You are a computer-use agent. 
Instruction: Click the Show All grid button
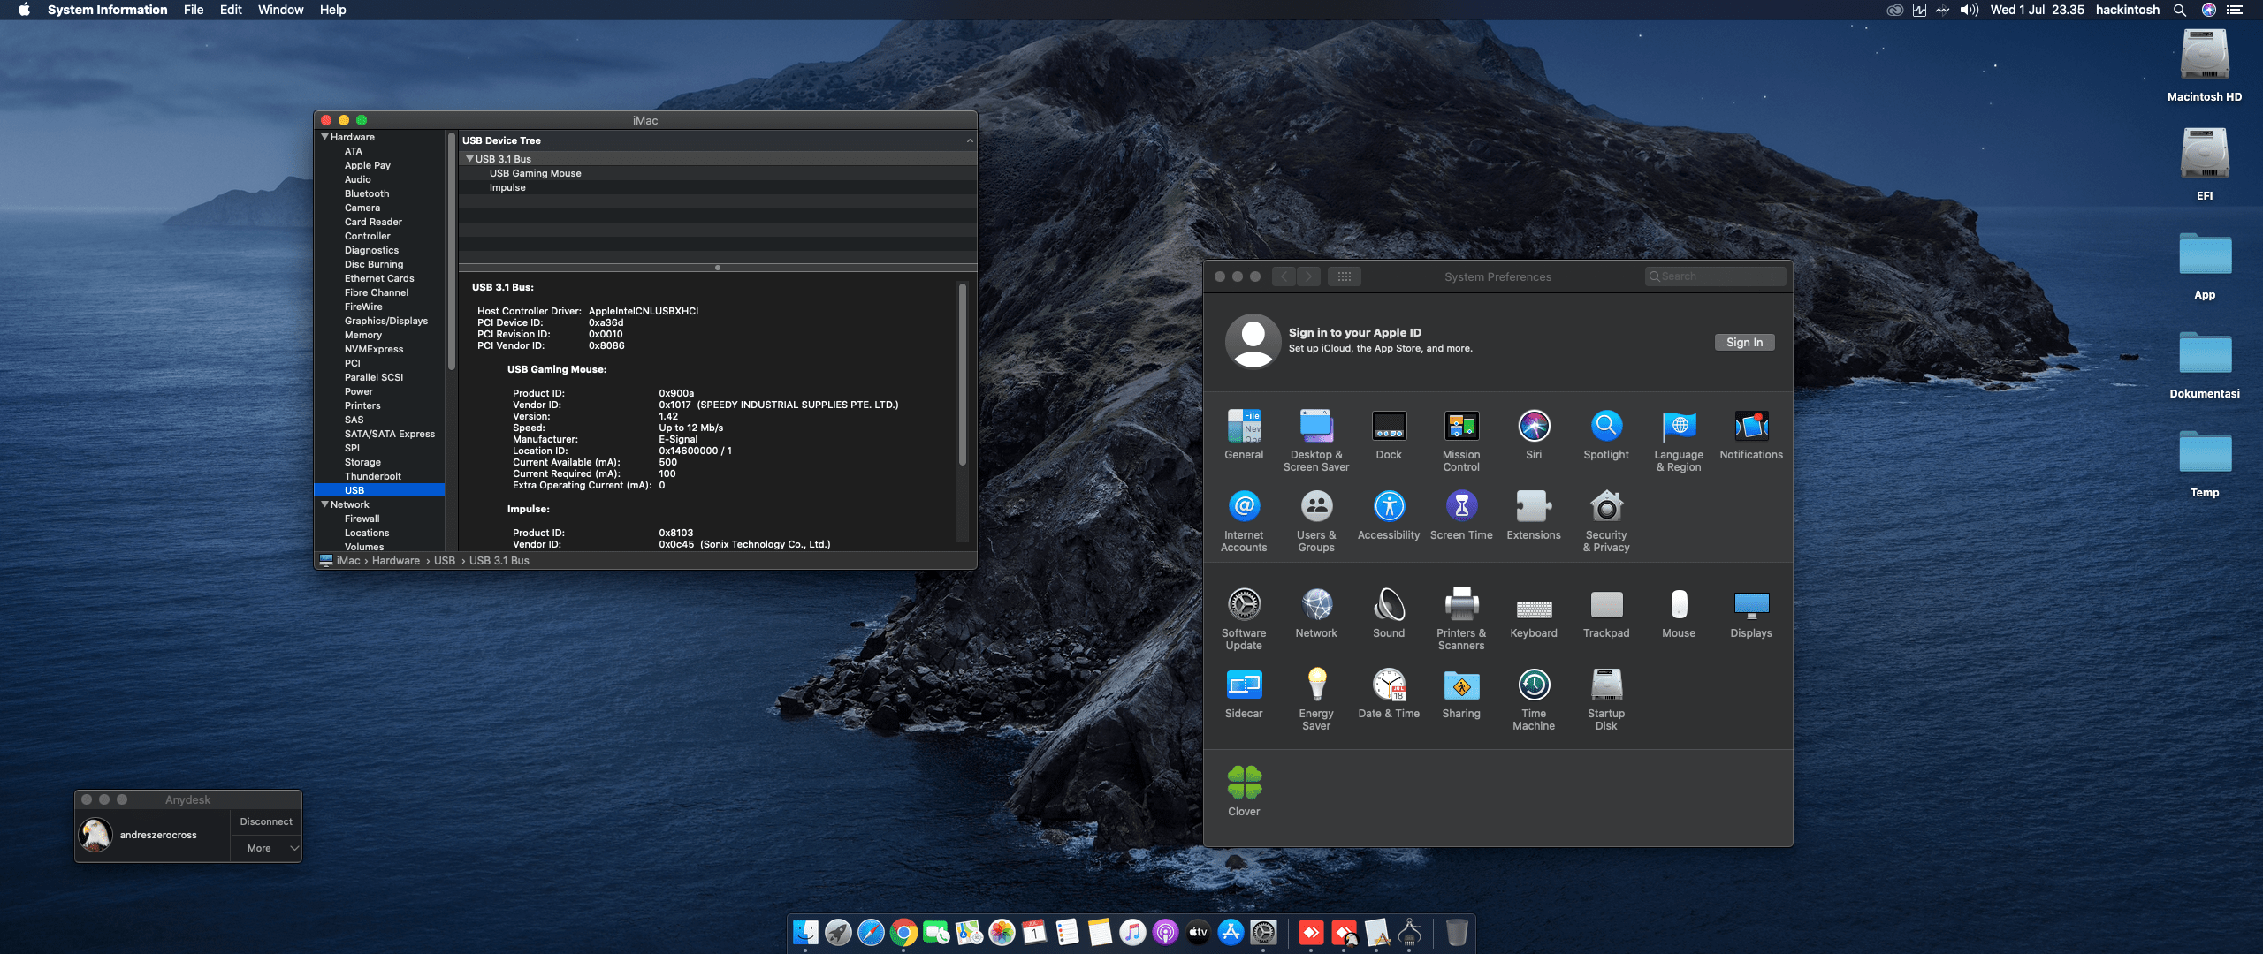click(x=1344, y=276)
